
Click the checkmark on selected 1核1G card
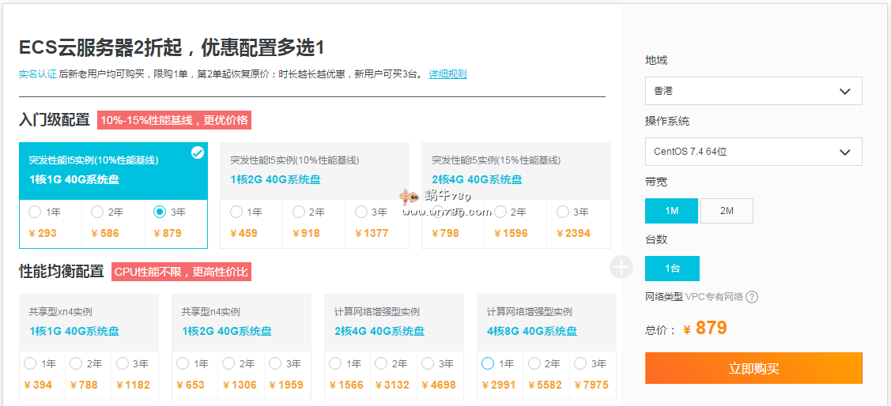click(x=198, y=152)
